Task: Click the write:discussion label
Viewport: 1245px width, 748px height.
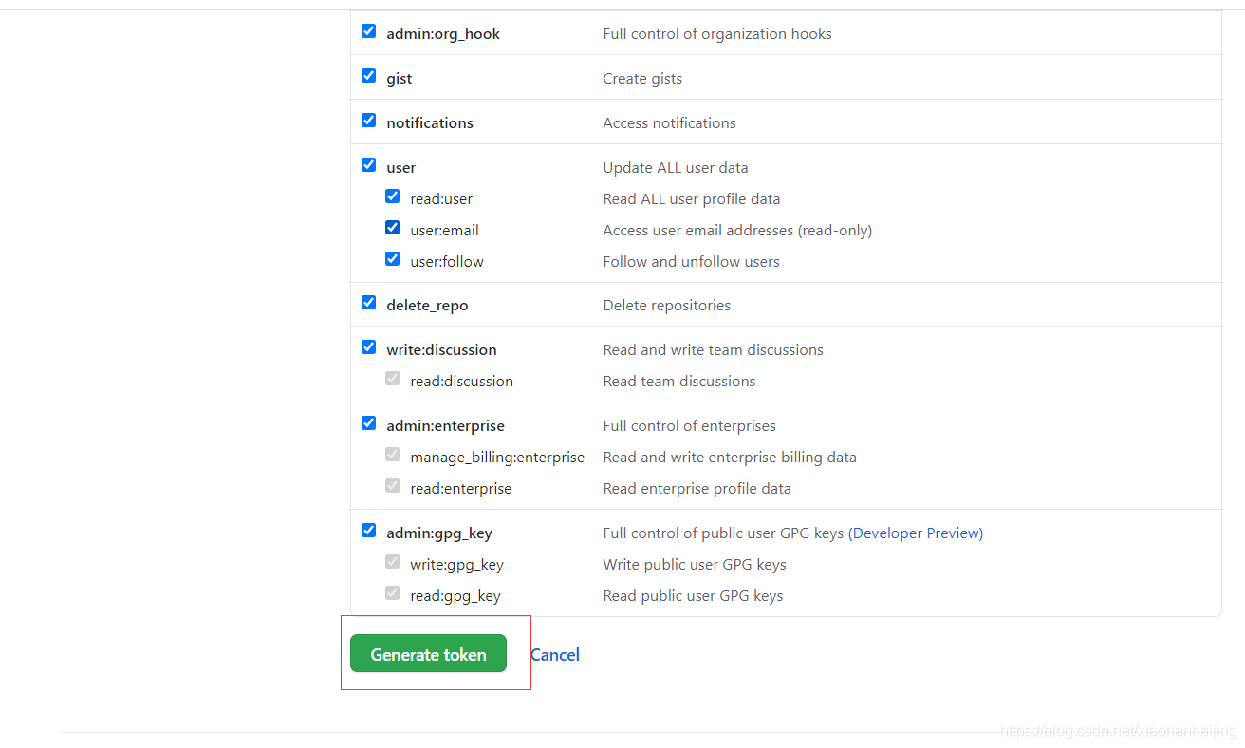Action: coord(441,350)
